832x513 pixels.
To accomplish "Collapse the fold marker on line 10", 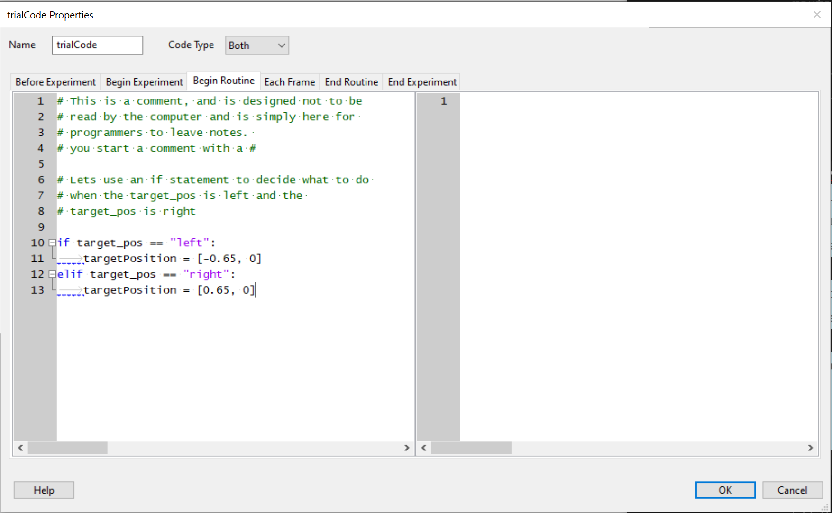I will 52,243.
